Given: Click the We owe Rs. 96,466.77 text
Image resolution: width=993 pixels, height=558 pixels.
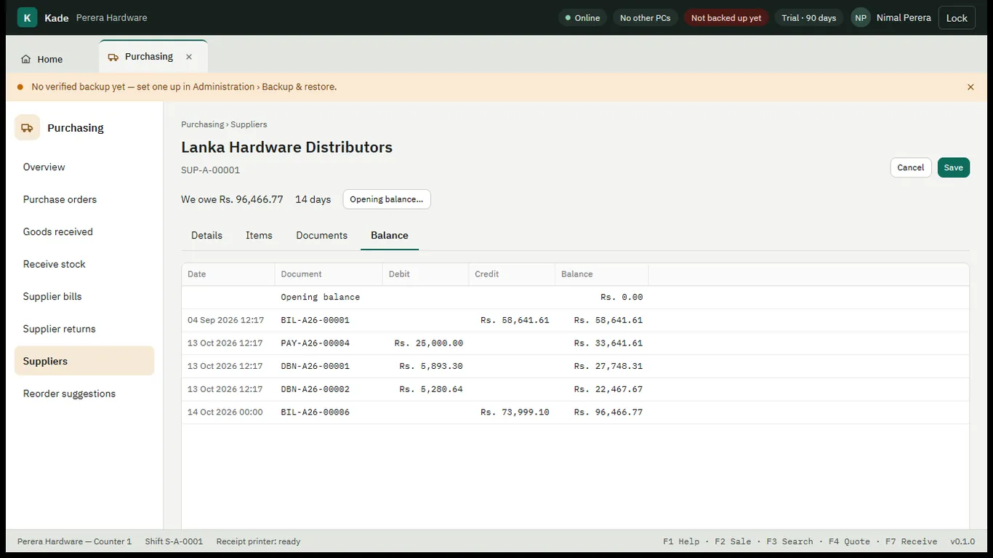Looking at the screenshot, I should tap(232, 199).
